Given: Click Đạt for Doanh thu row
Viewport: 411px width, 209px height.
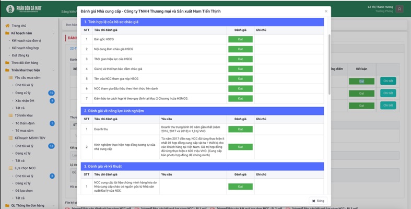Looking at the screenshot, I should [240, 129].
